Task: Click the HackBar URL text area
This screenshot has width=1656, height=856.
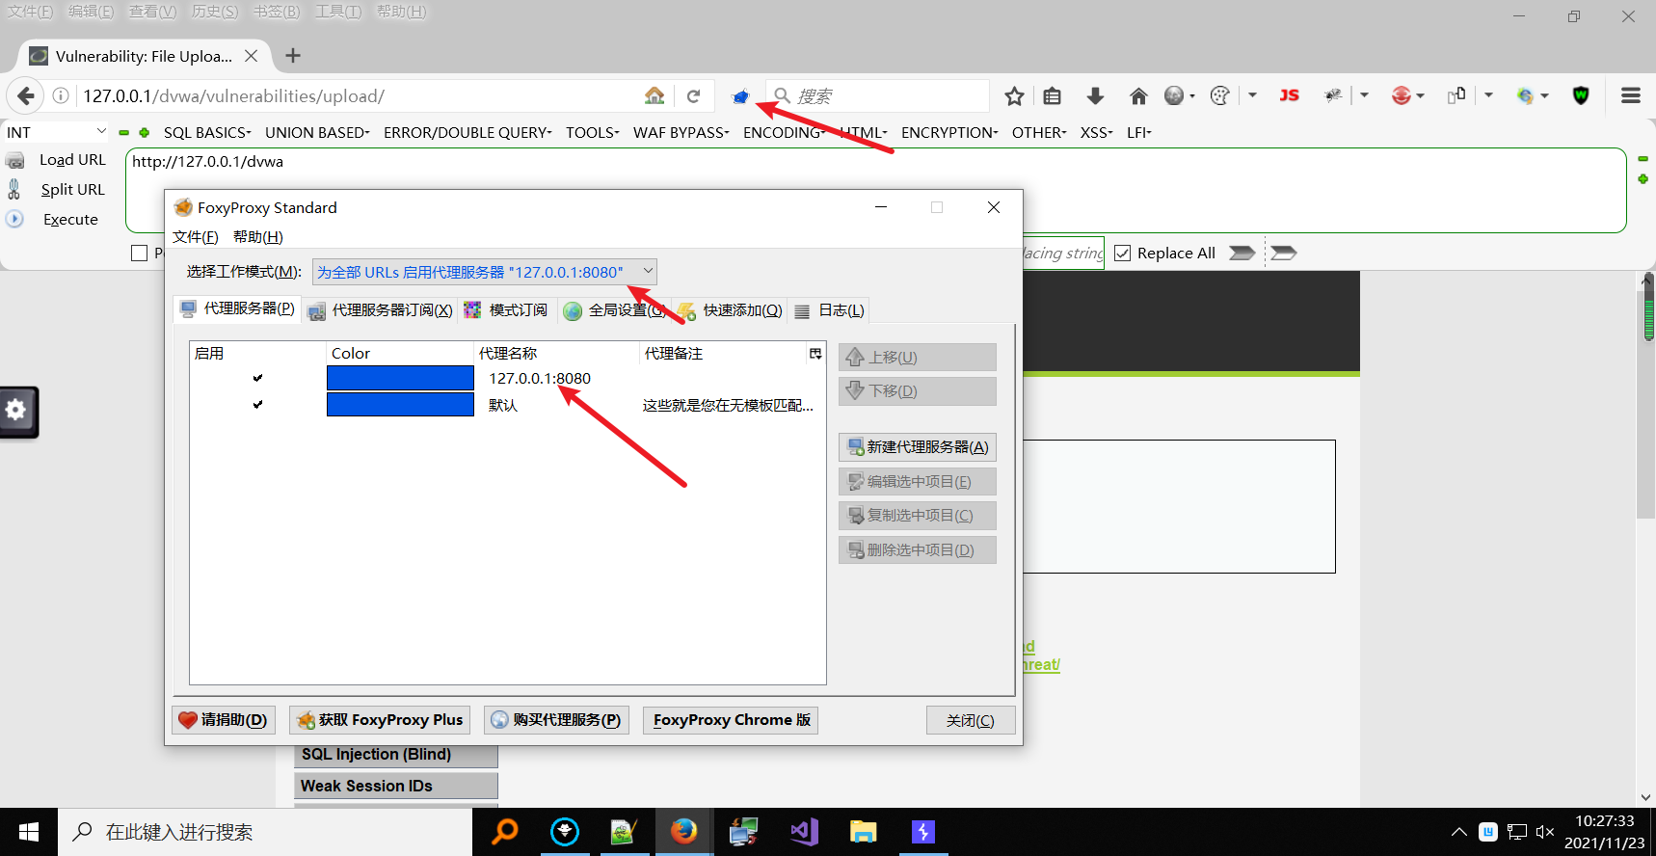Action: pyautogui.click(x=875, y=190)
